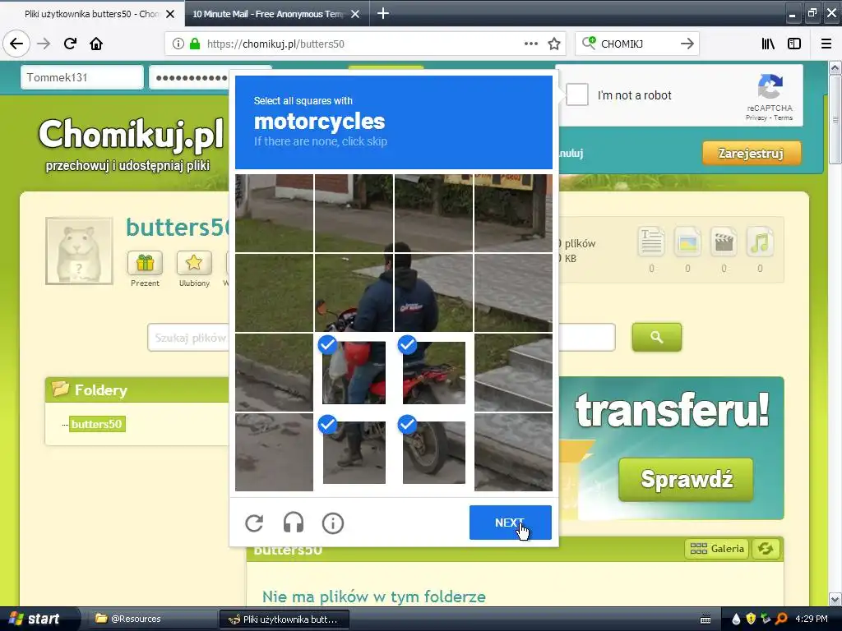The height and width of the screenshot is (631, 842).
Task: Show sidebars with the sidebar icon
Action: coord(794,44)
